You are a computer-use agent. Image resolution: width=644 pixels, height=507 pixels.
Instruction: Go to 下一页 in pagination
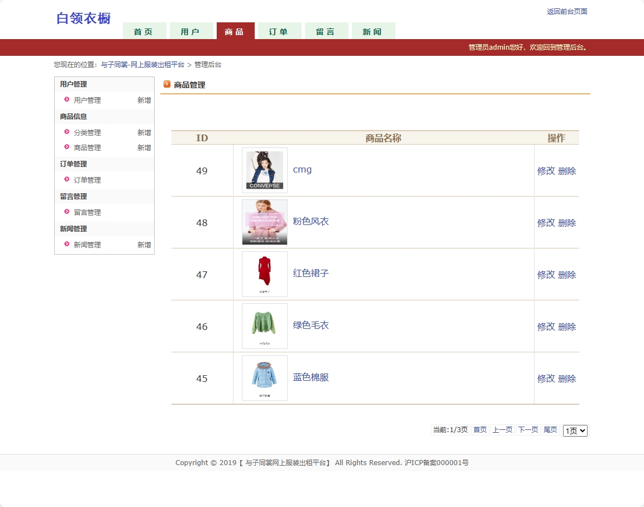[527, 429]
